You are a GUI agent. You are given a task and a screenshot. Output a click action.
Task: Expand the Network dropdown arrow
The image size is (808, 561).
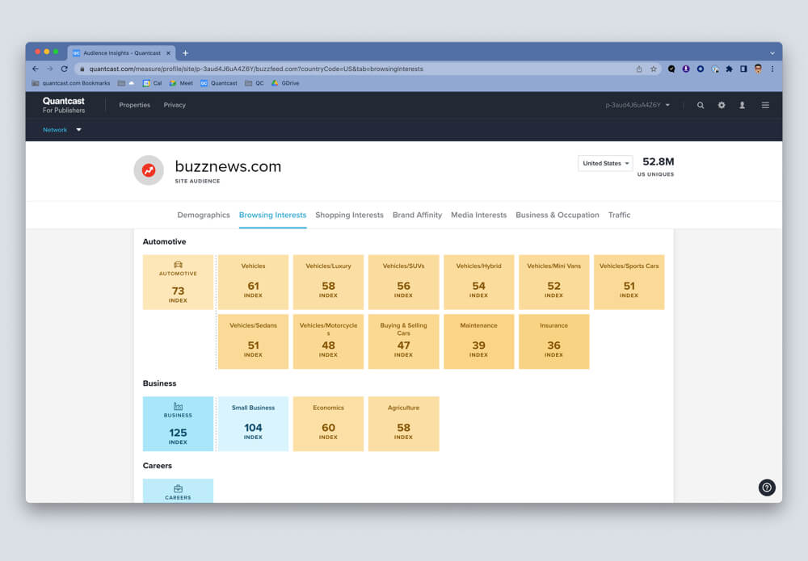[79, 130]
